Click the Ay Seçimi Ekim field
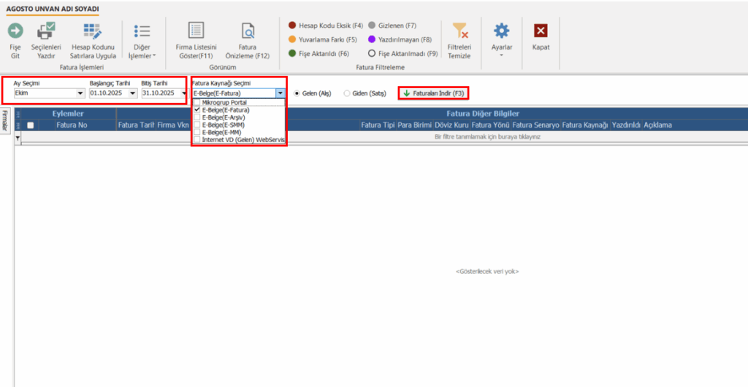 pos(45,93)
